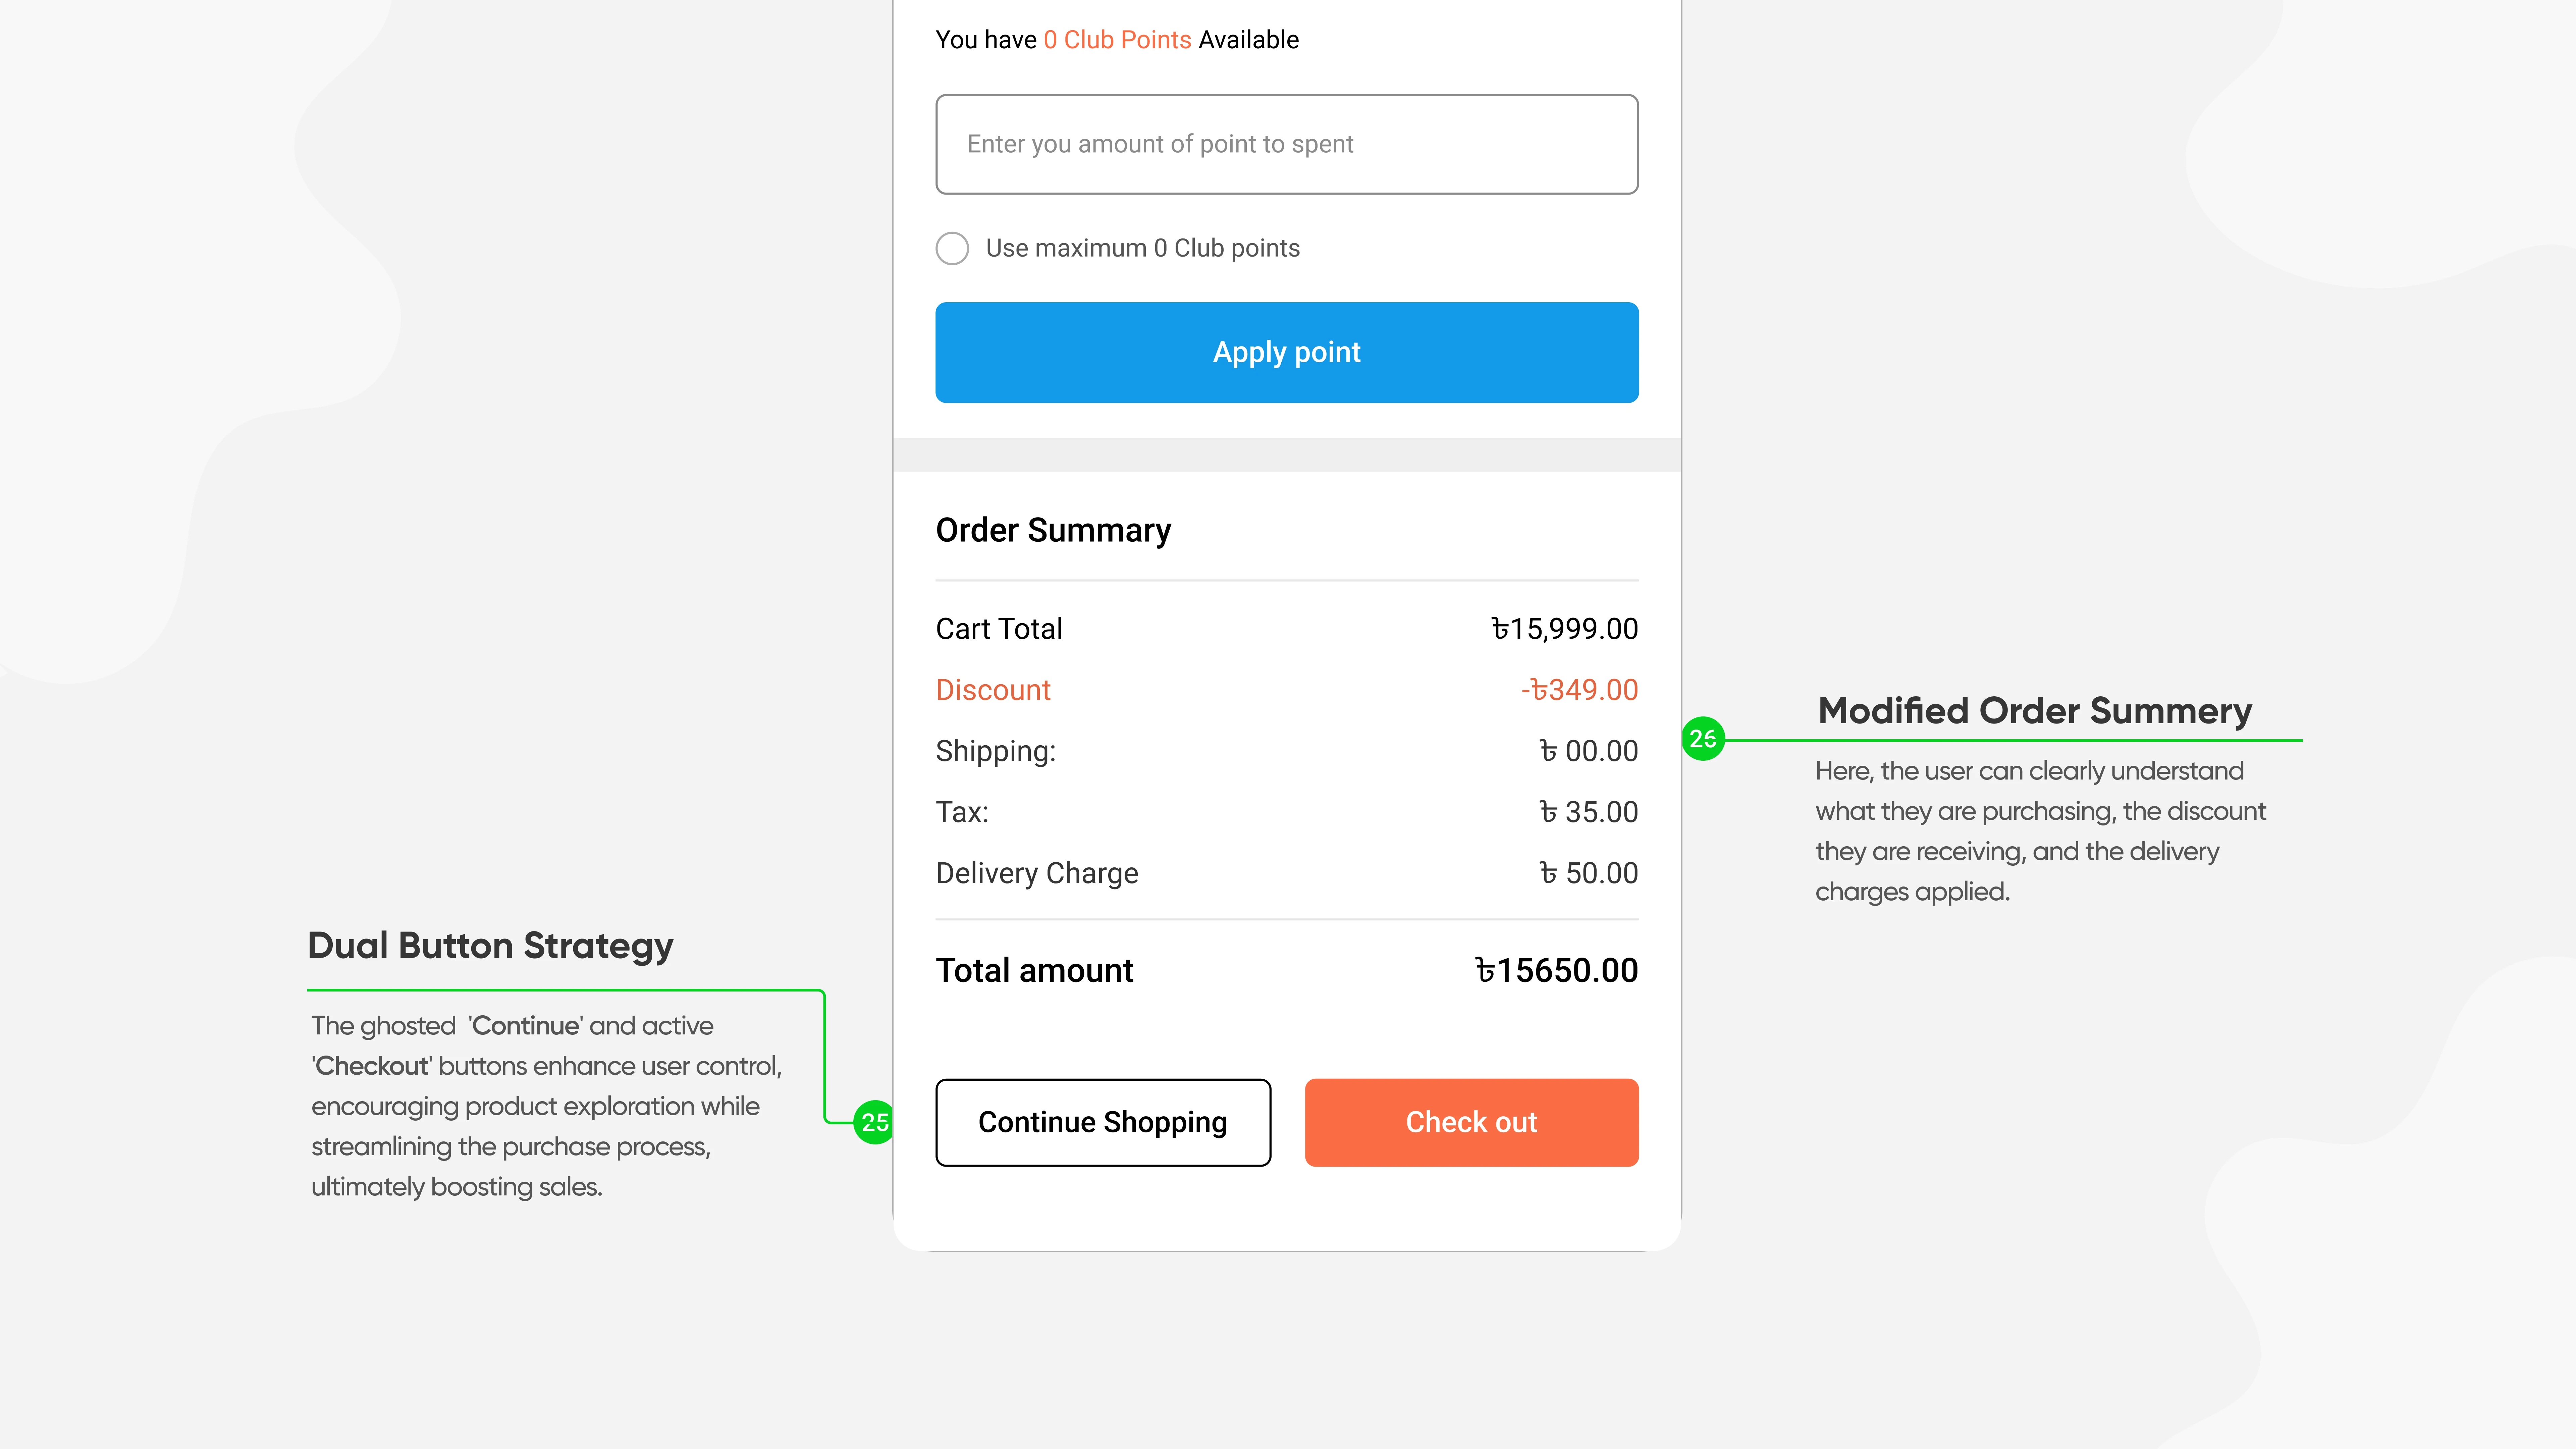This screenshot has height=1449, width=2576.
Task: Click the Dual Button Strategy heading
Action: tap(490, 945)
